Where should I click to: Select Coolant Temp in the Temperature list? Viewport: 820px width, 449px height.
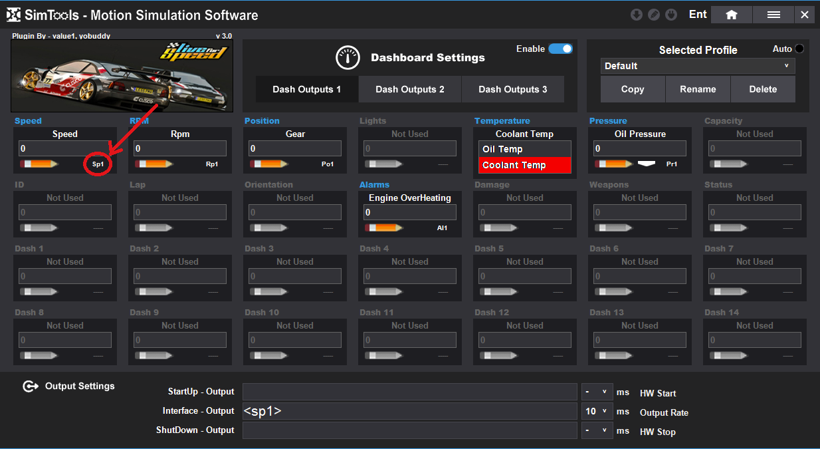525,165
